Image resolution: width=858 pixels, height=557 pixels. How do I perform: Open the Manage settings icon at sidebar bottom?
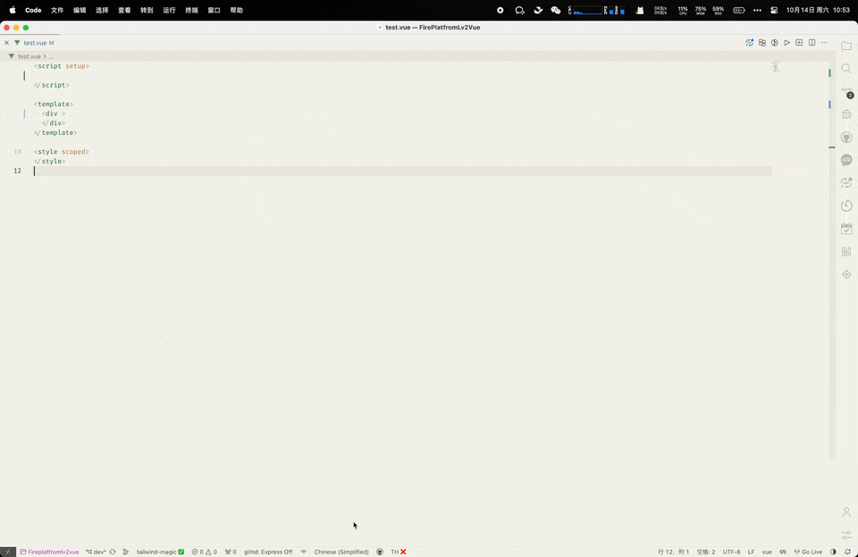[x=846, y=536]
